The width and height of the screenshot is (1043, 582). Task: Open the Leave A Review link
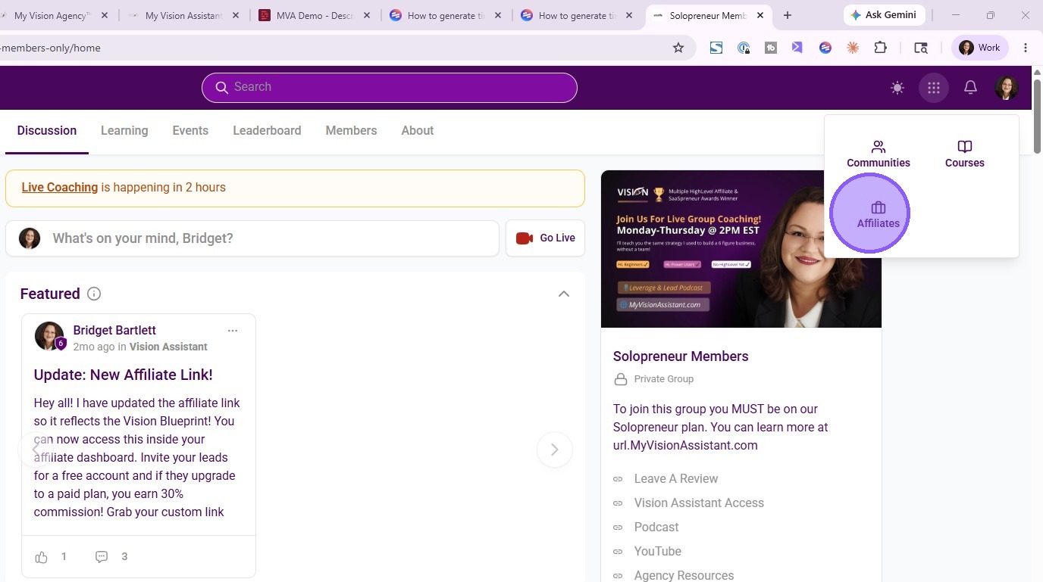click(x=676, y=478)
